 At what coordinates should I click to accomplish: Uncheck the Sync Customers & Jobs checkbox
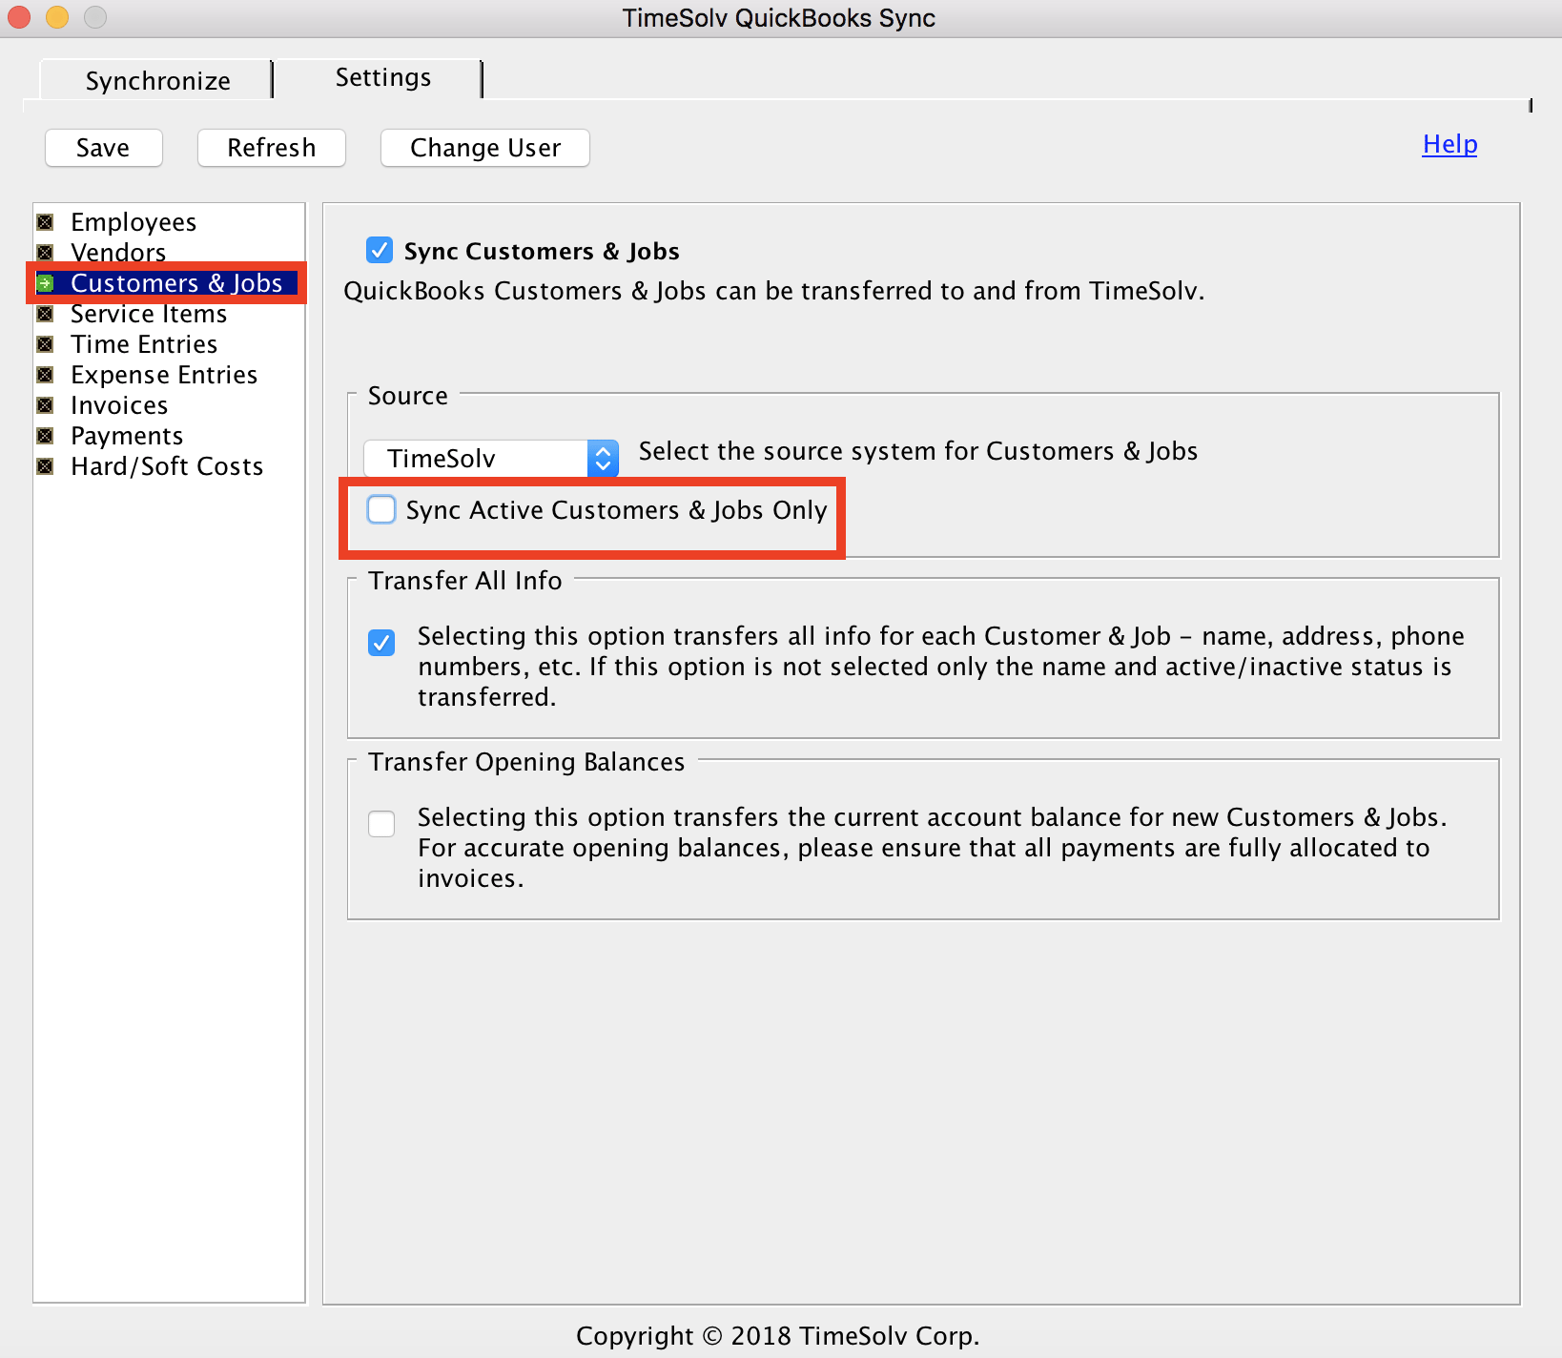(380, 251)
